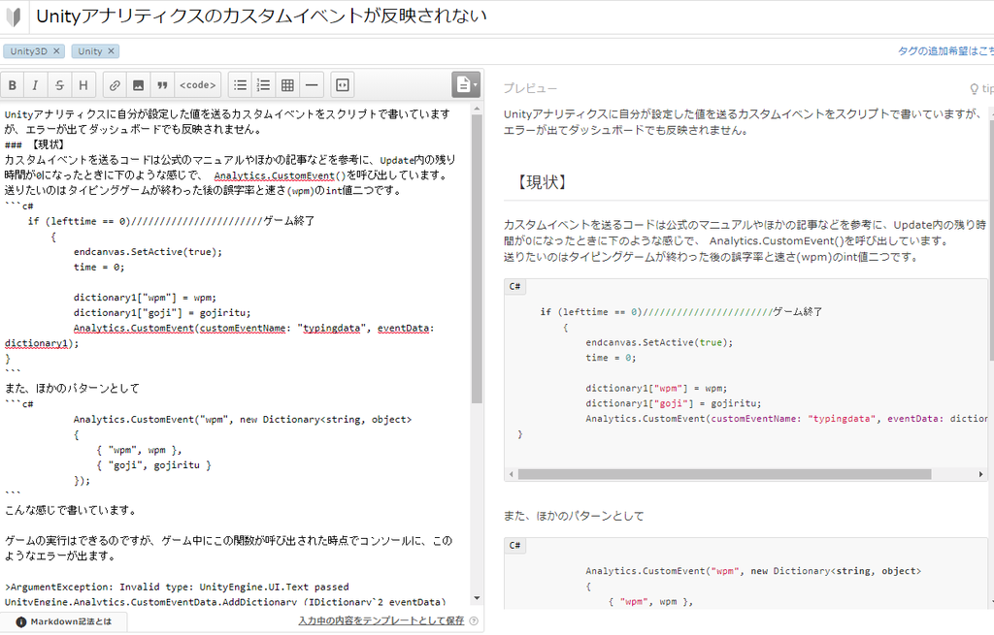994x635 pixels.
Task: Click the Unity3D tag label
Action: click(28, 51)
